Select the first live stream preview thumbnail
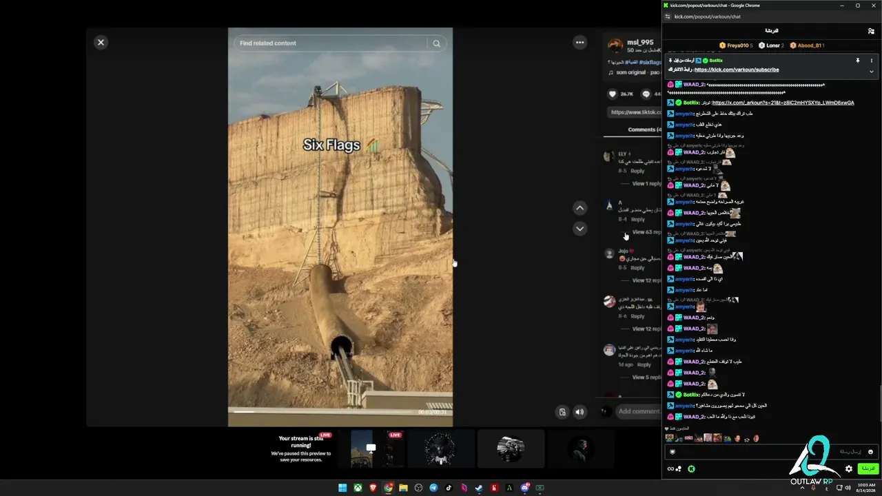This screenshot has height=496, width=882. point(301,448)
